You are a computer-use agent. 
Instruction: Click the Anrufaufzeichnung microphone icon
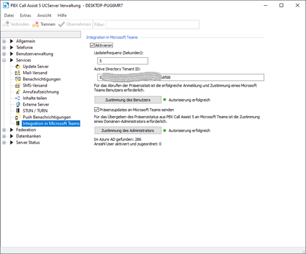coord(18,92)
